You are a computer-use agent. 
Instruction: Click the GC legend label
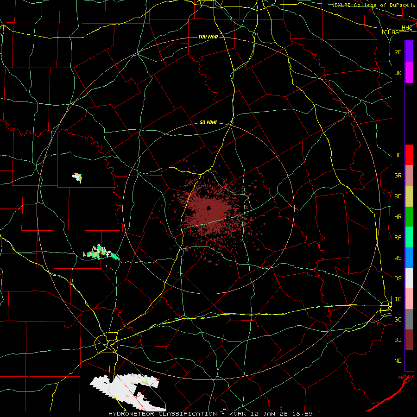(398, 320)
